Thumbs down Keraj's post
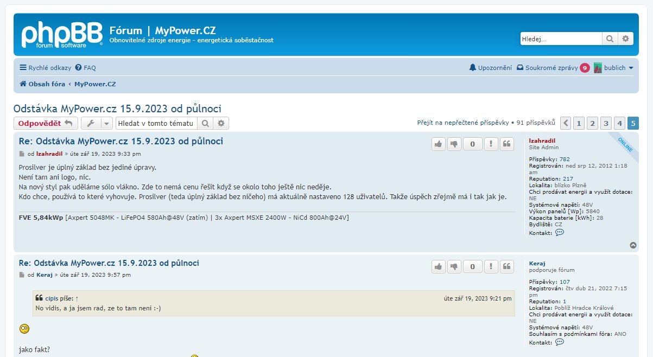The image size is (653, 357). [x=455, y=266]
